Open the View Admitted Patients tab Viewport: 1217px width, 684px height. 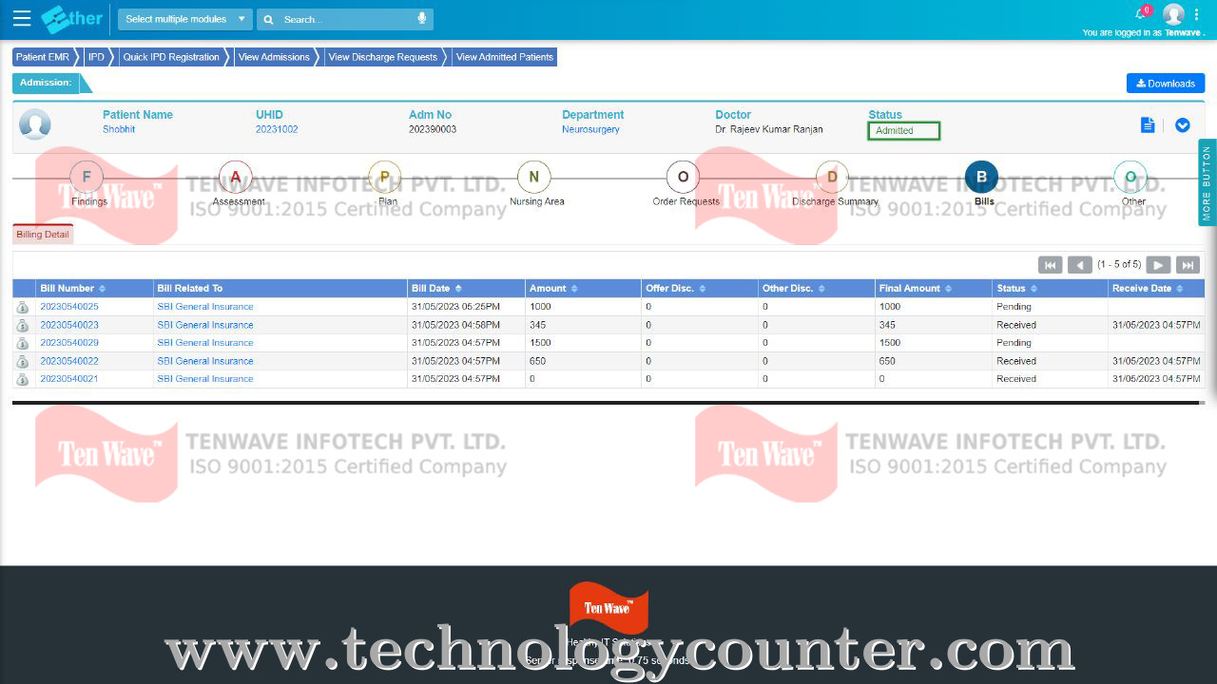[504, 57]
